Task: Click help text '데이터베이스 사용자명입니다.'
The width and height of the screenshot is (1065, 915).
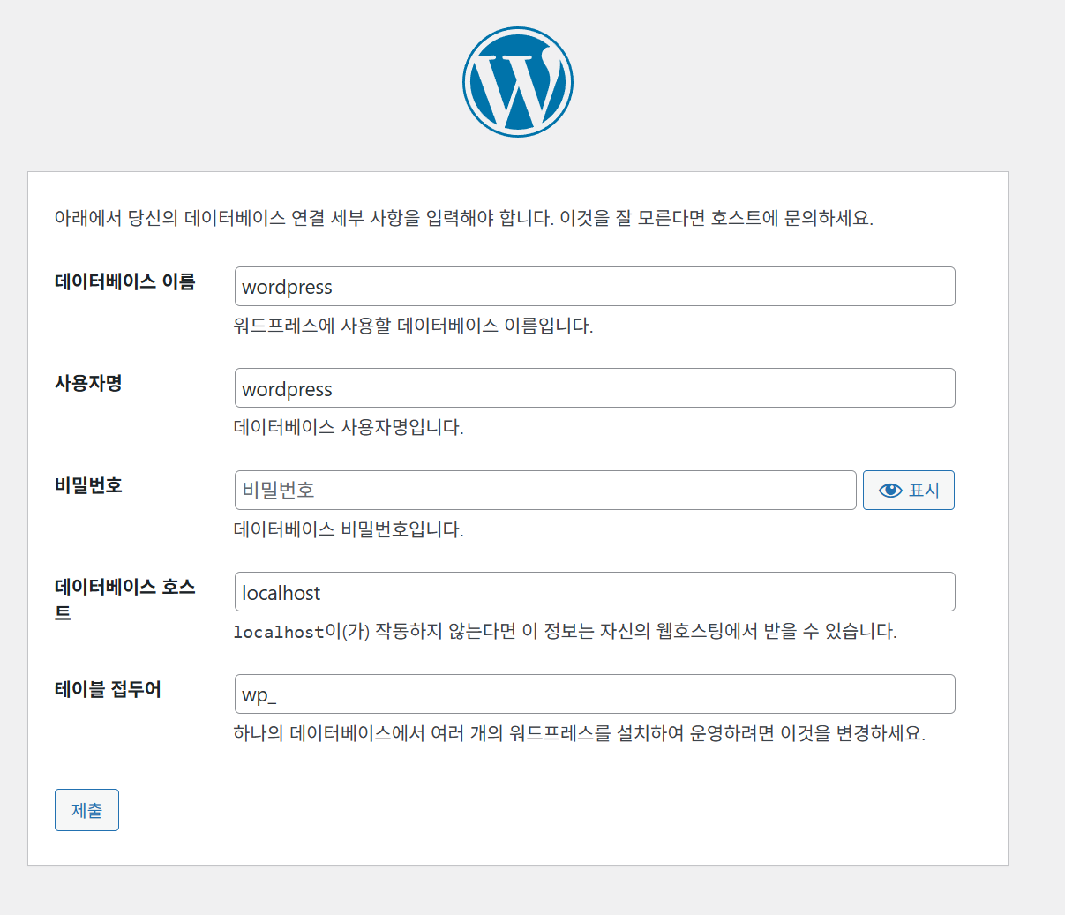Action: [349, 427]
